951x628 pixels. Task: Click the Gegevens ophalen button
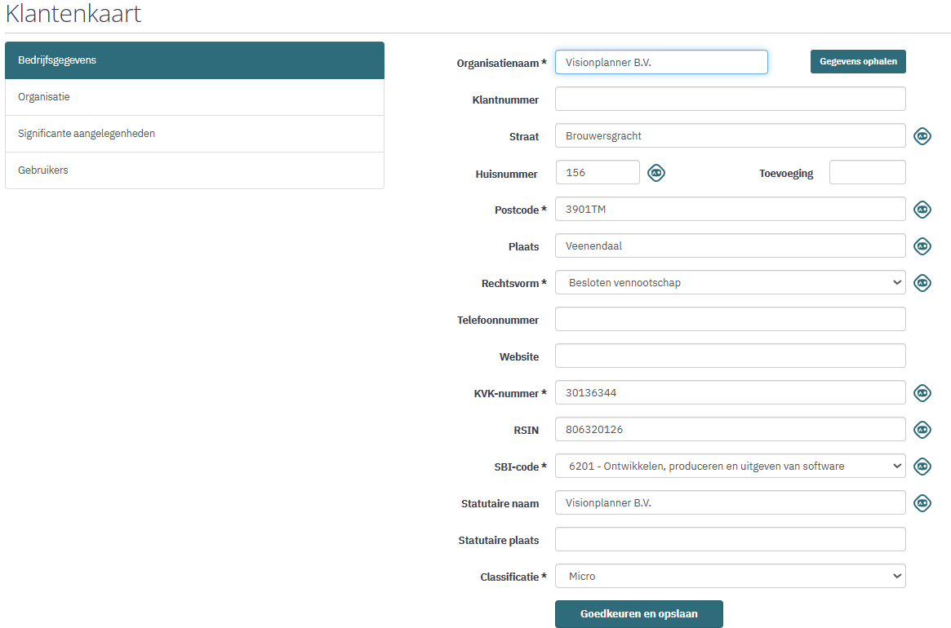pyautogui.click(x=858, y=61)
